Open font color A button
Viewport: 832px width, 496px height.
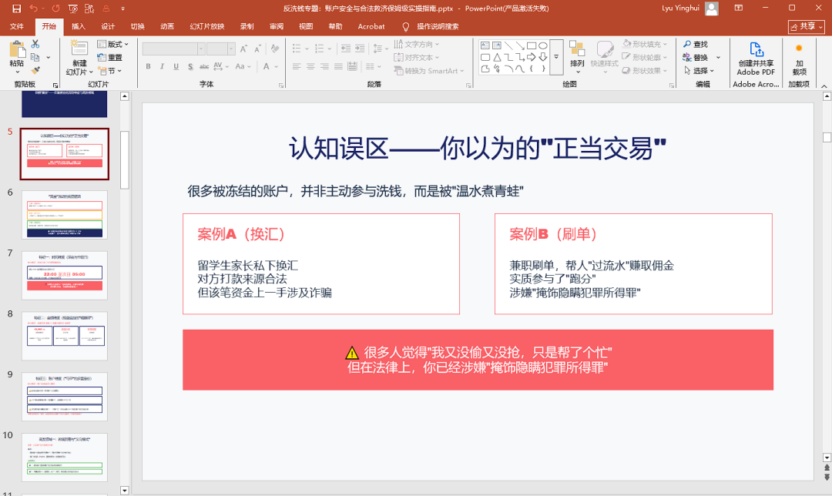pos(267,66)
